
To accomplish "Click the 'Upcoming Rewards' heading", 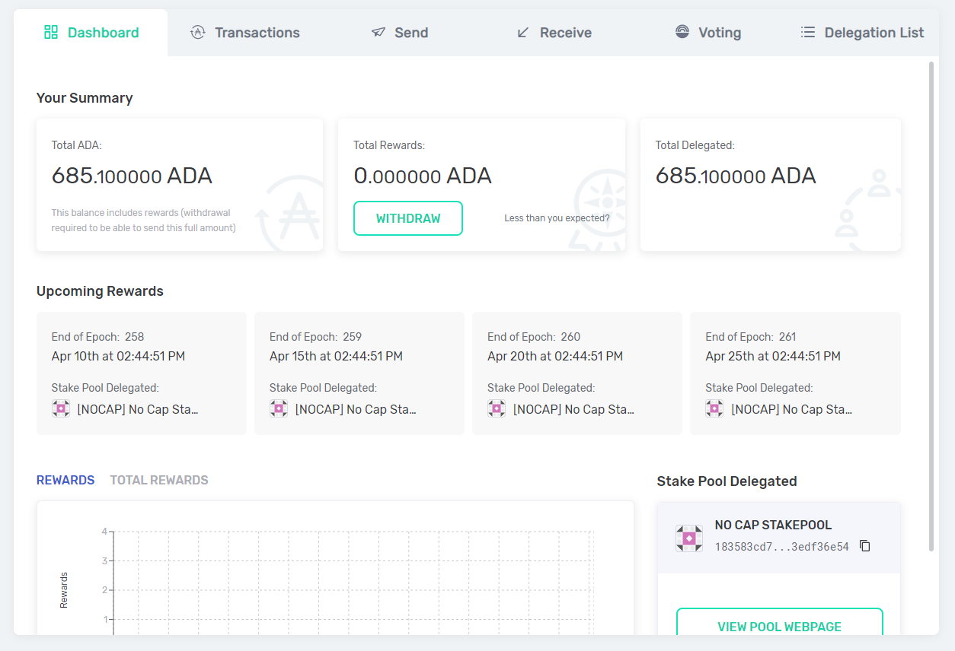I will coord(100,291).
